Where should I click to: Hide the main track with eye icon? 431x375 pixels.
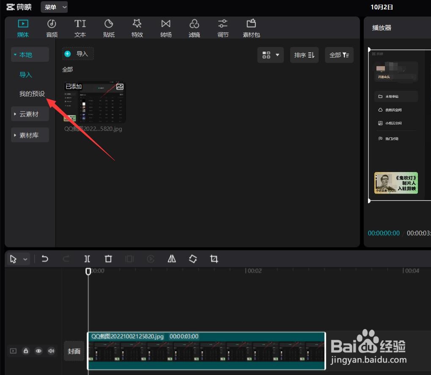[x=38, y=351]
